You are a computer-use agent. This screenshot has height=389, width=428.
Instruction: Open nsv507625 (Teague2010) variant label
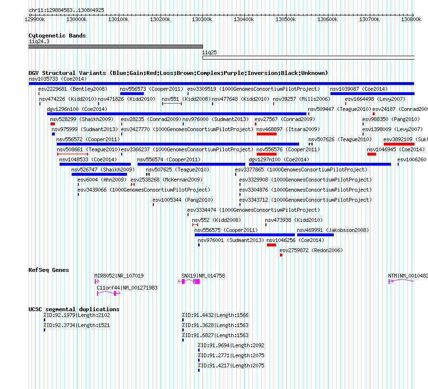click(x=177, y=170)
